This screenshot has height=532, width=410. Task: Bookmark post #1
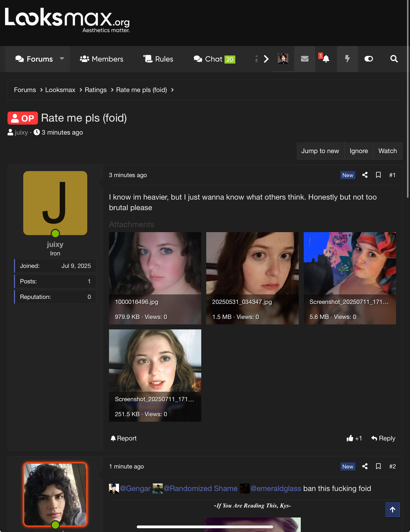(378, 175)
